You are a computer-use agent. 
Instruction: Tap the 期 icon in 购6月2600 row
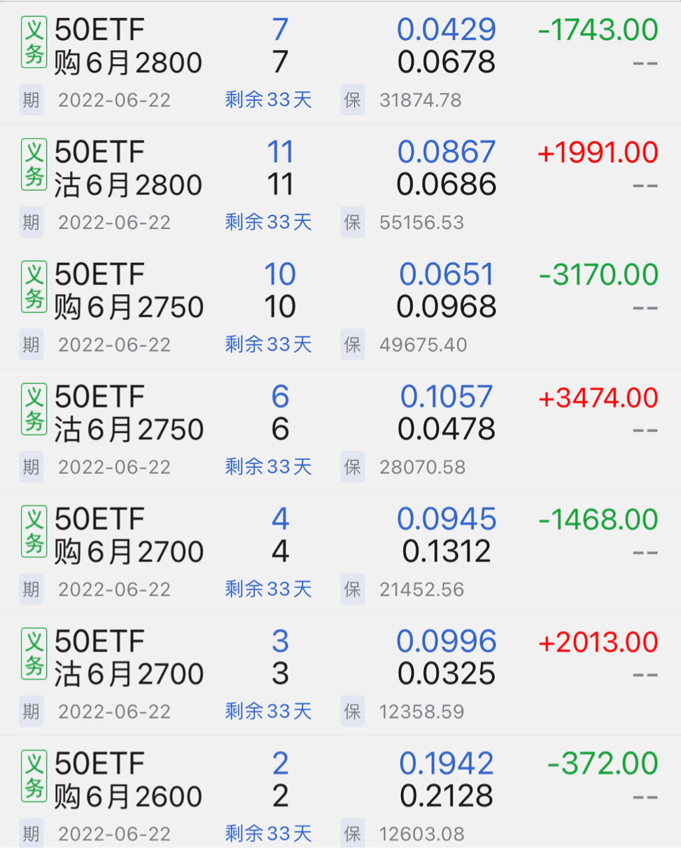(x=31, y=833)
